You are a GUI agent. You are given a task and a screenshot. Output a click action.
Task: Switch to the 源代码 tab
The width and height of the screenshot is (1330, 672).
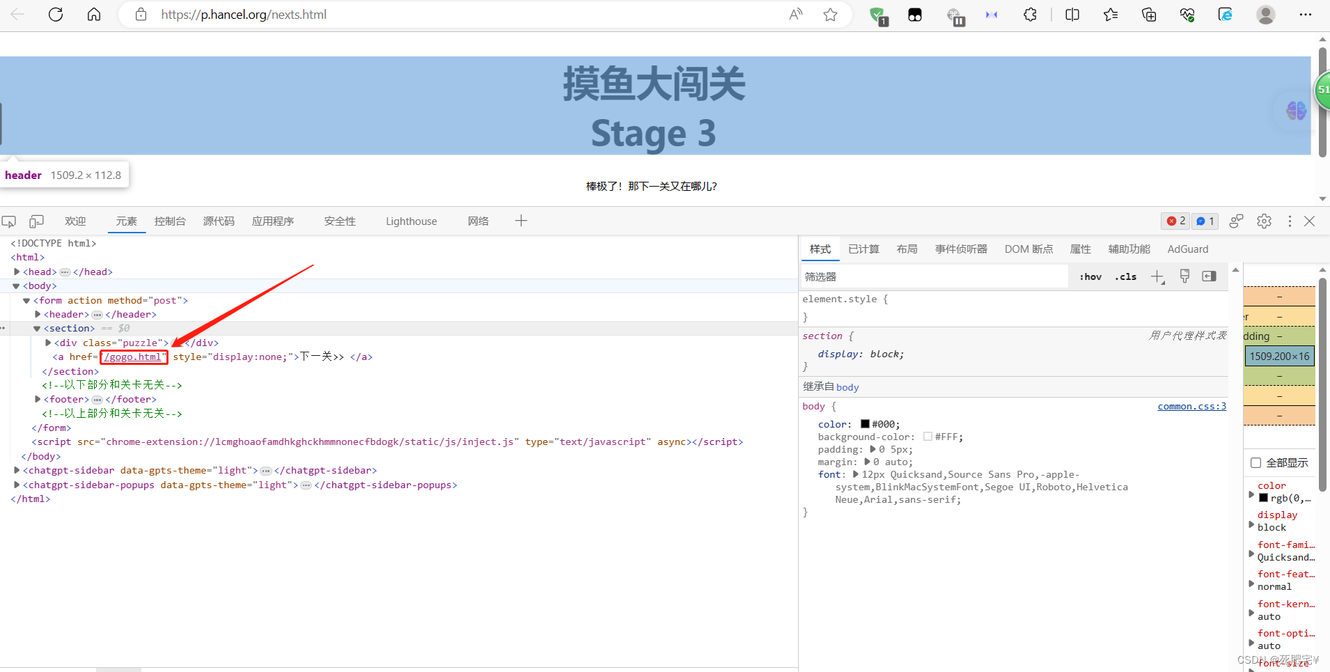click(x=219, y=221)
